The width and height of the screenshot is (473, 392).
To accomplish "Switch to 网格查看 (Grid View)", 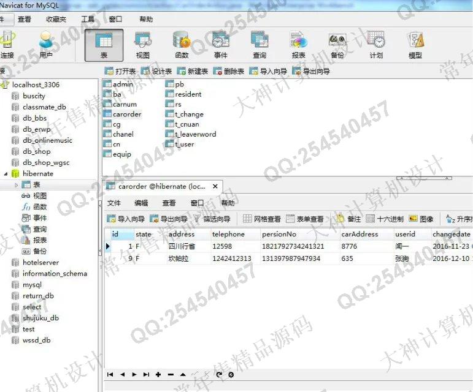I will [x=262, y=219].
